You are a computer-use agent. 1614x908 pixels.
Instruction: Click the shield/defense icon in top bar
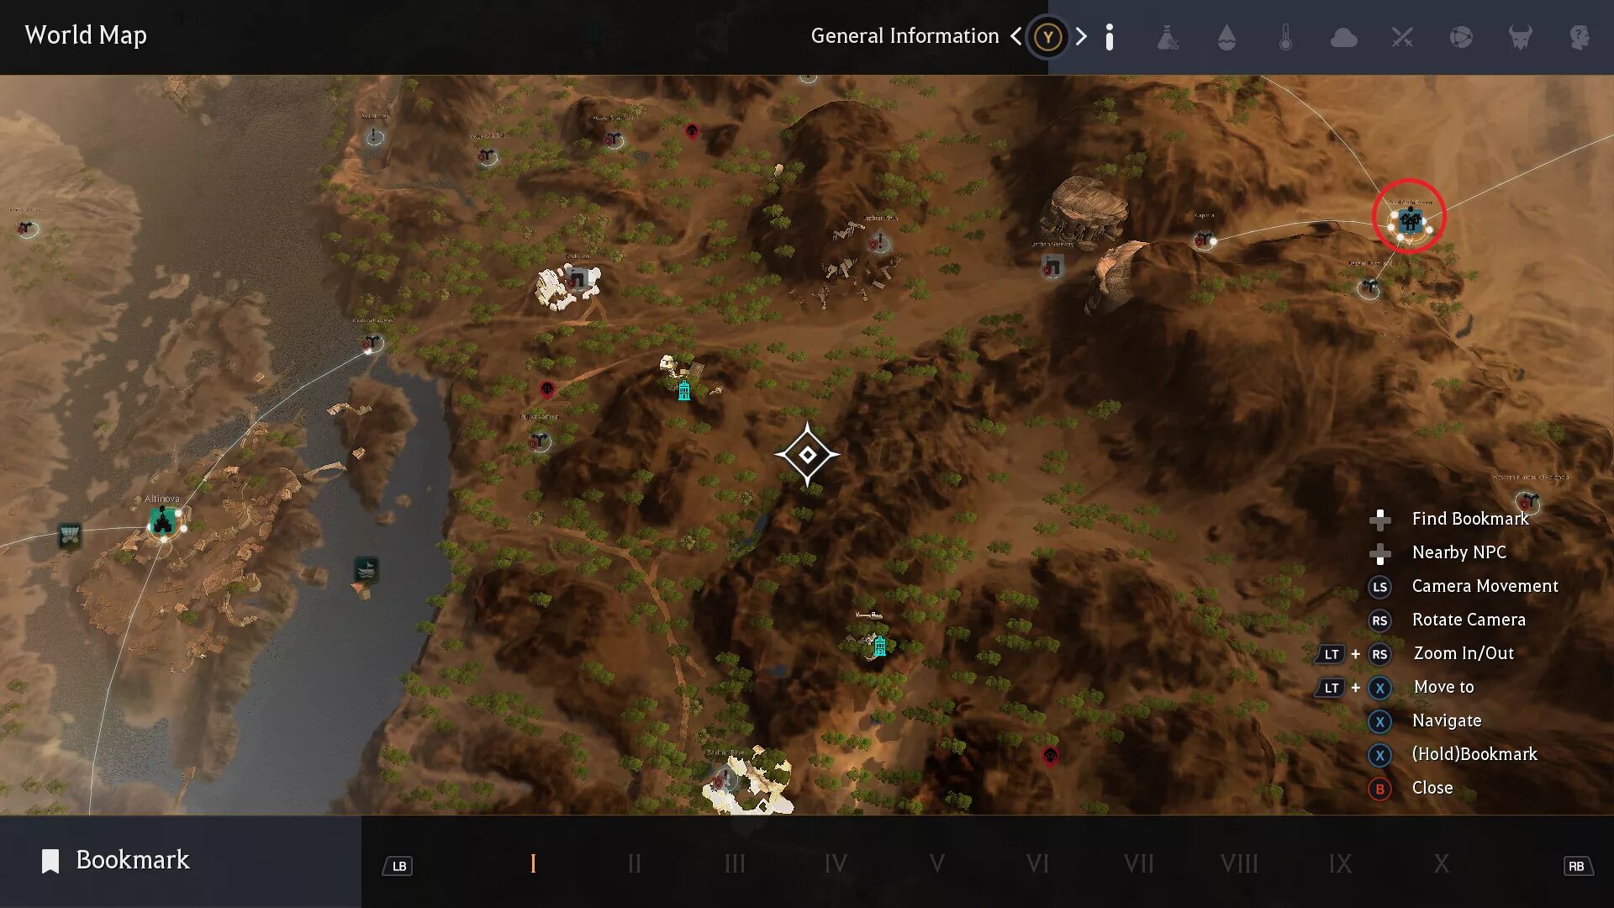coord(1461,37)
